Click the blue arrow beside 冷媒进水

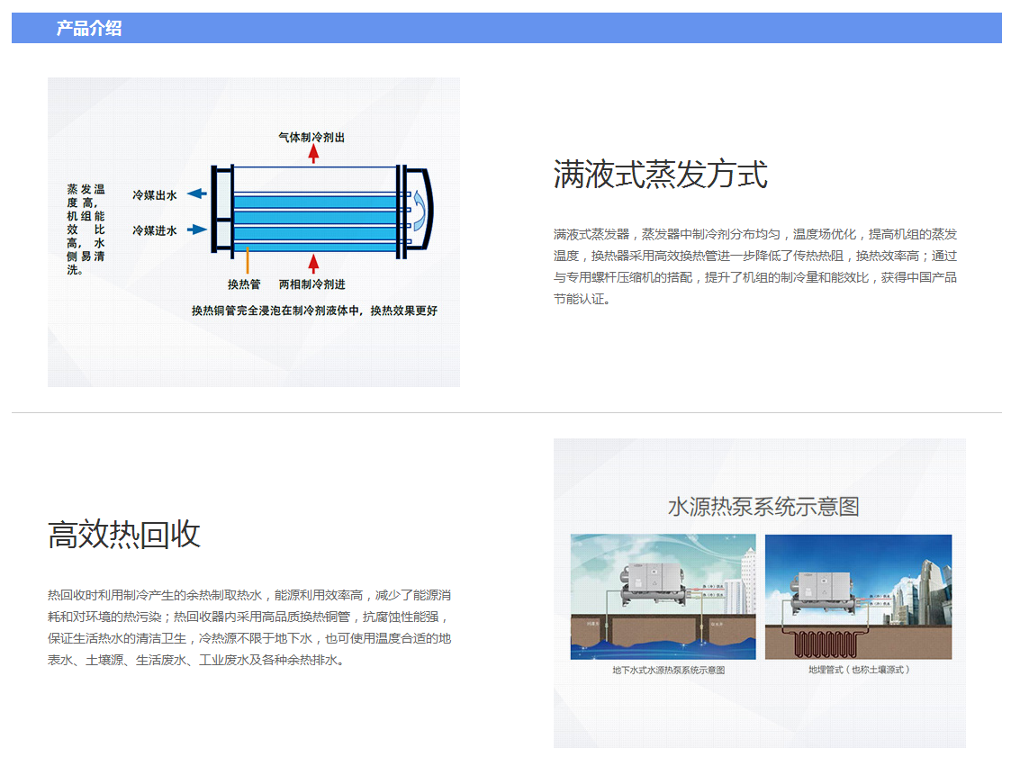click(197, 230)
